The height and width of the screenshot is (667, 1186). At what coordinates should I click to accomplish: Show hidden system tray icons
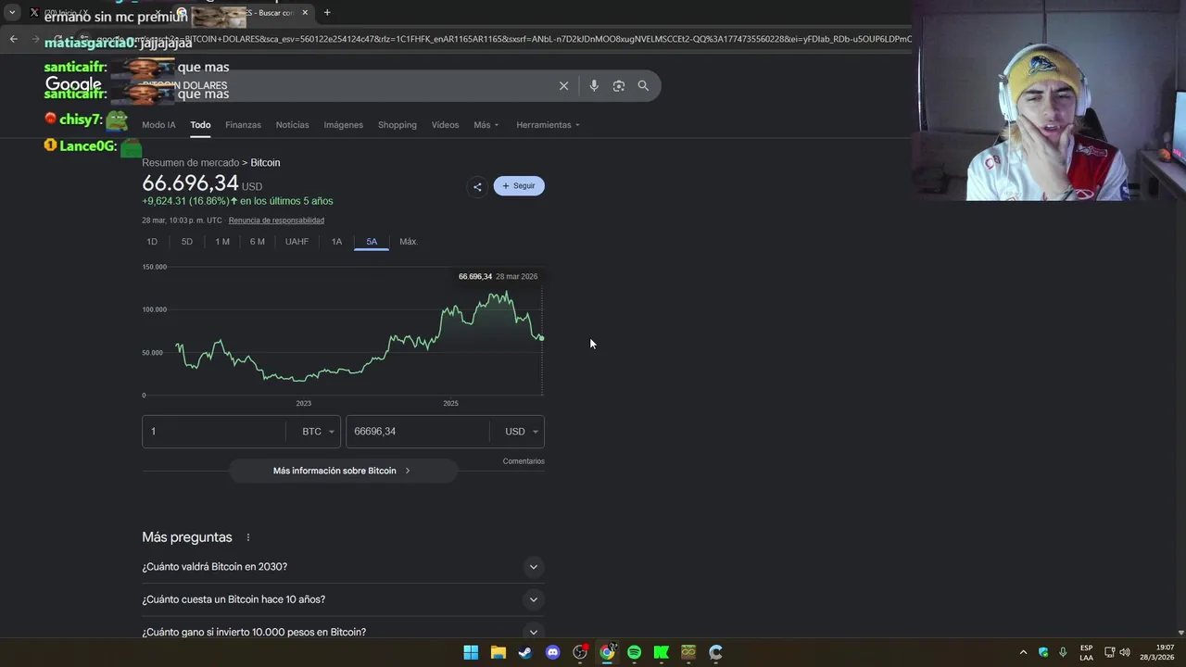click(1023, 652)
